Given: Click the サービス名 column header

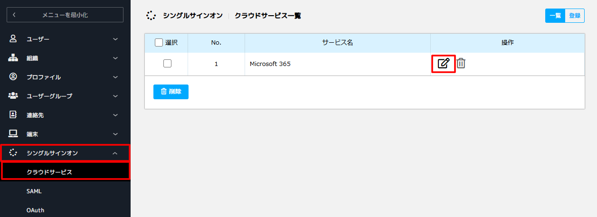Looking at the screenshot, I should pos(338,43).
